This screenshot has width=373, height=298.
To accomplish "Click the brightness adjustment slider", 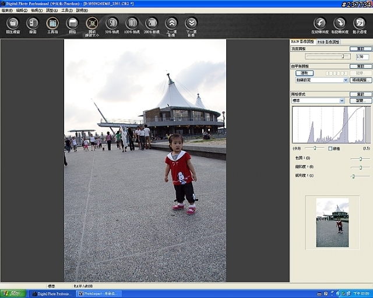I will click(328, 56).
